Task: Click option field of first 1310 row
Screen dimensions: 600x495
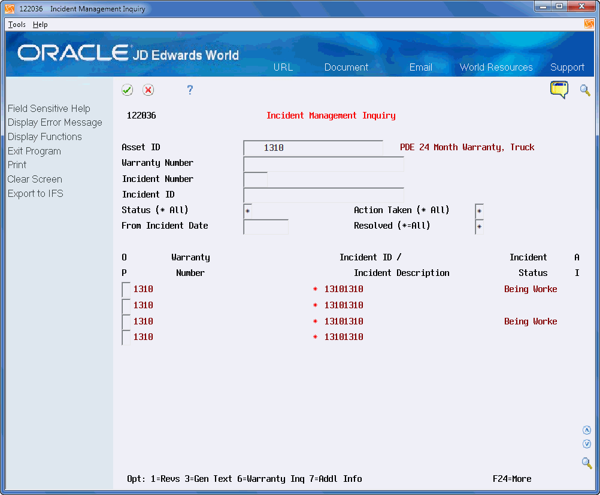Action: (126, 290)
